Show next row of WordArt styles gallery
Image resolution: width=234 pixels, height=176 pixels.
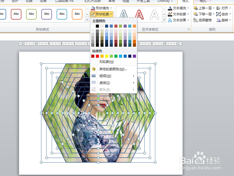click(164, 14)
